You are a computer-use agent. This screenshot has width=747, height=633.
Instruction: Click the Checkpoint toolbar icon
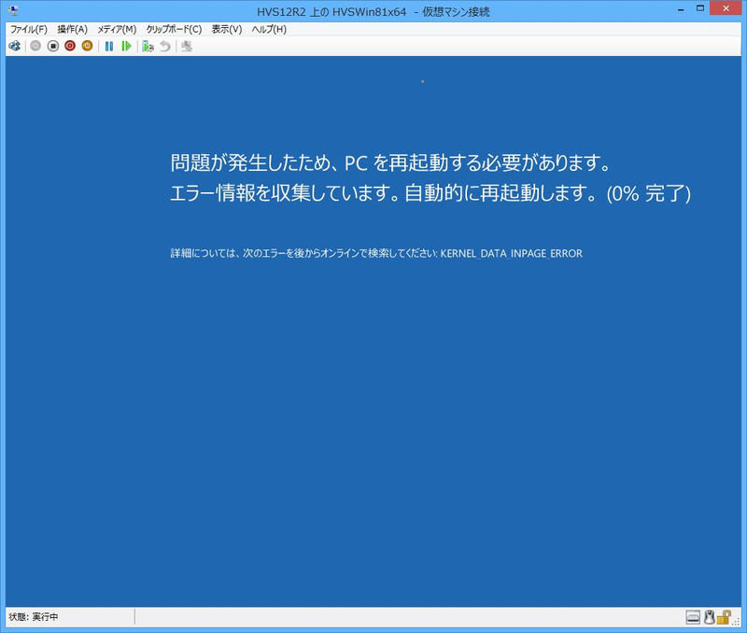pyautogui.click(x=148, y=46)
